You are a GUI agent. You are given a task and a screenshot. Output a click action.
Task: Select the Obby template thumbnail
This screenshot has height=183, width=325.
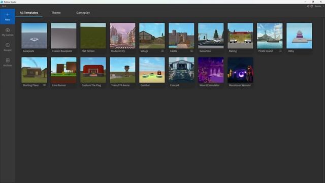(299, 36)
